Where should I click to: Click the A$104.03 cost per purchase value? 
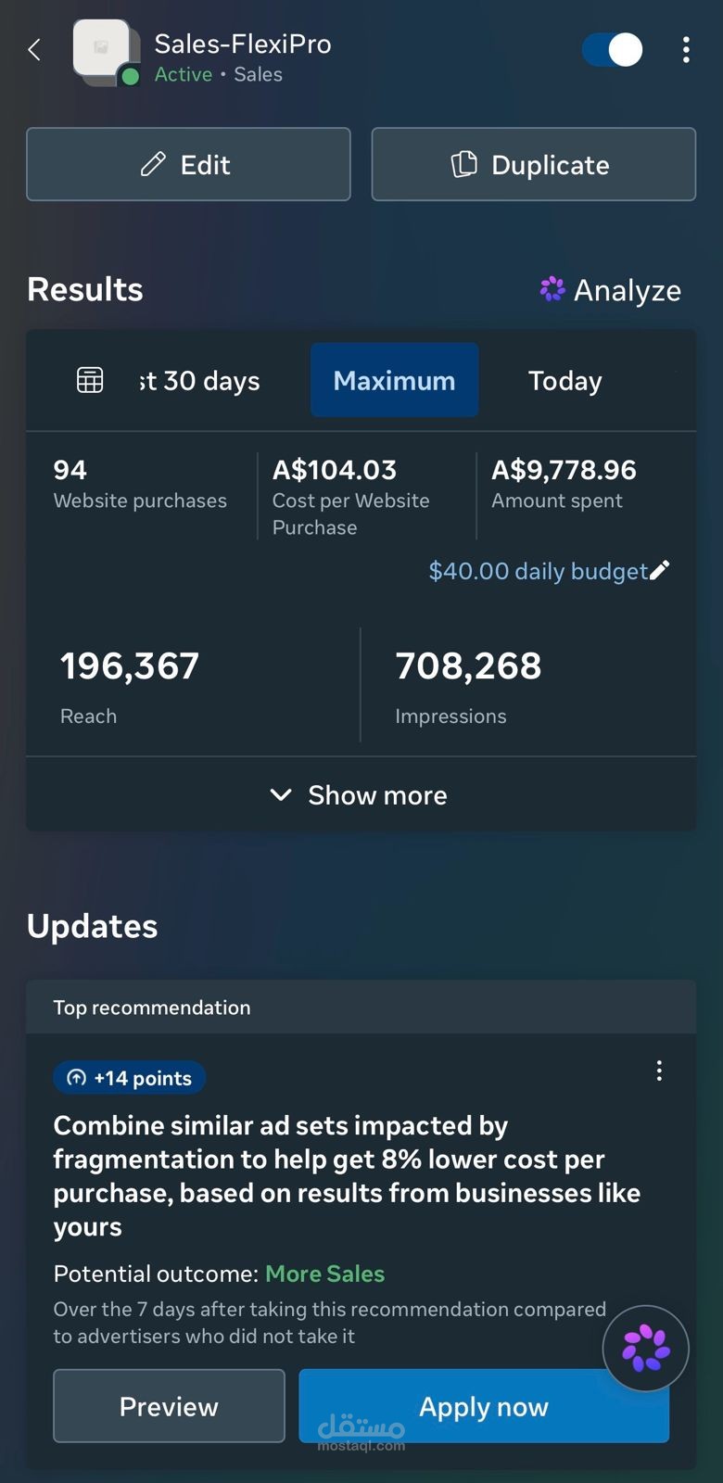pyautogui.click(x=335, y=470)
